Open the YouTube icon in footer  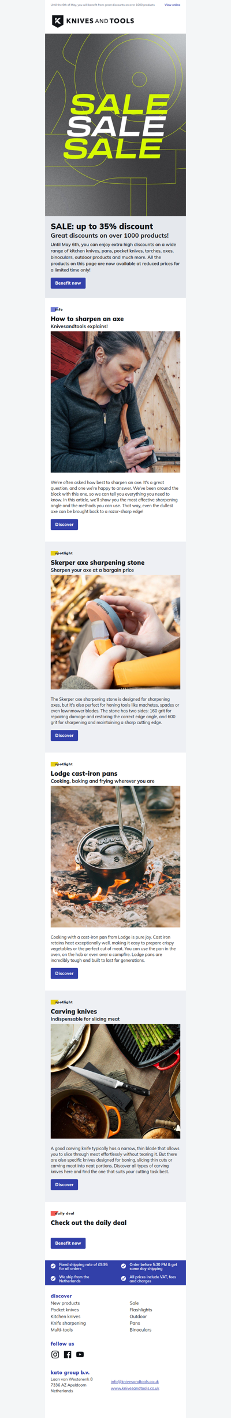point(80,1354)
